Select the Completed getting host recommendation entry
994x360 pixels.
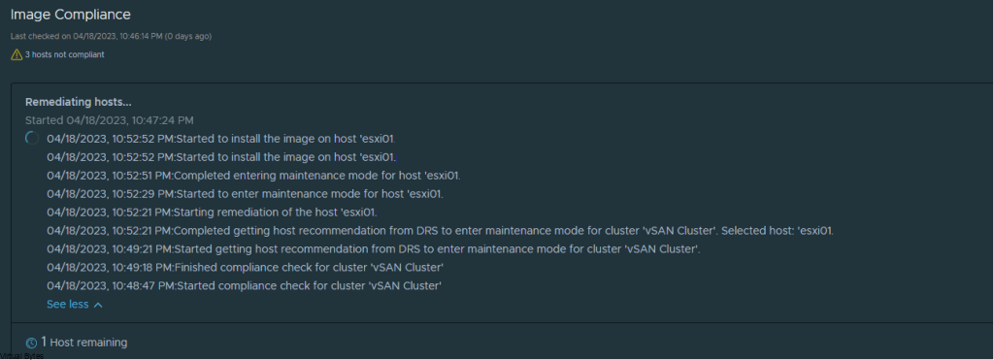(441, 231)
